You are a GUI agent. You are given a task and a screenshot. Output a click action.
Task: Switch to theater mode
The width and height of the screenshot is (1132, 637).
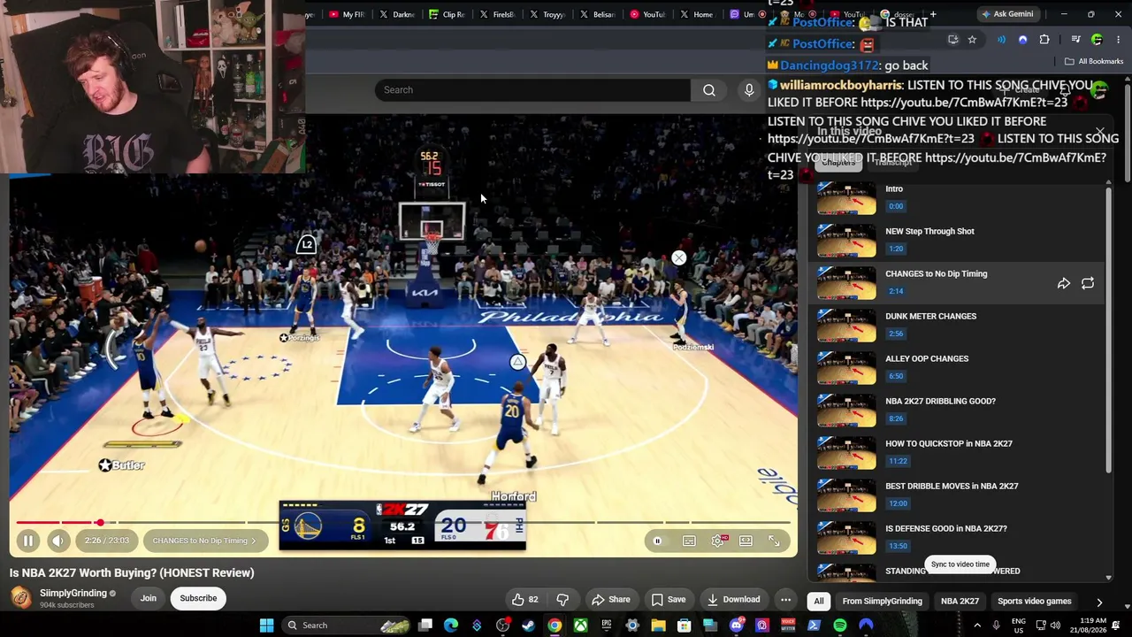tap(746, 541)
